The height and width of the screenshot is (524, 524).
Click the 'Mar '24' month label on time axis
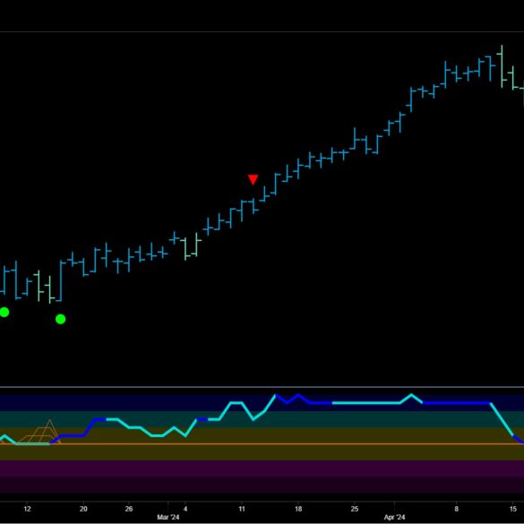pyautogui.click(x=168, y=517)
